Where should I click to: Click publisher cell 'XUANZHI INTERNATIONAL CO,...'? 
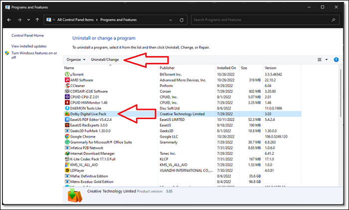point(186,171)
